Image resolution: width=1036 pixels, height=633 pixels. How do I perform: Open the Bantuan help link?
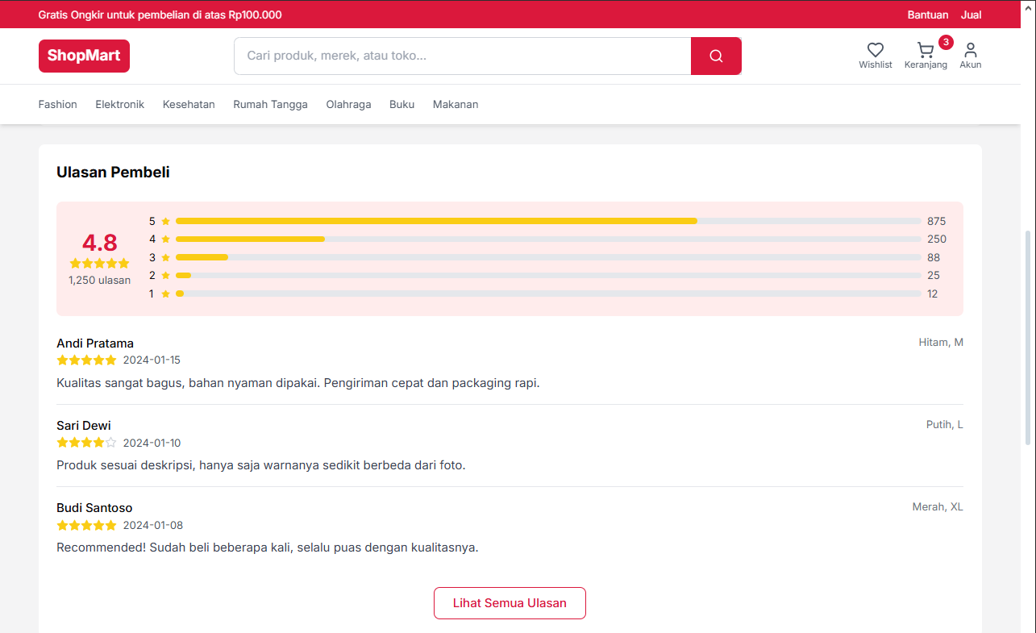tap(928, 15)
